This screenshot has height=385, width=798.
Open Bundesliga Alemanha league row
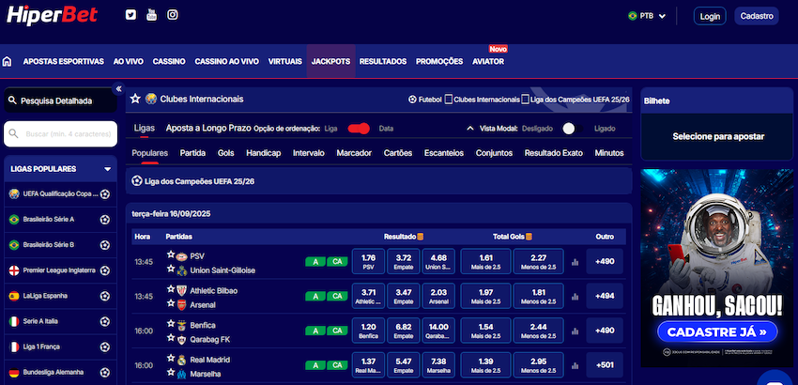point(60,372)
